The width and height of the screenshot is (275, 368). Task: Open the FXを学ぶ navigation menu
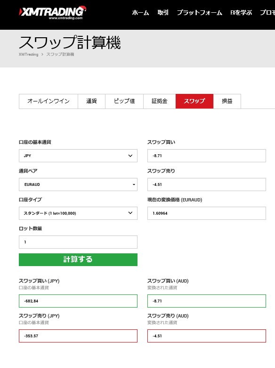click(x=241, y=13)
